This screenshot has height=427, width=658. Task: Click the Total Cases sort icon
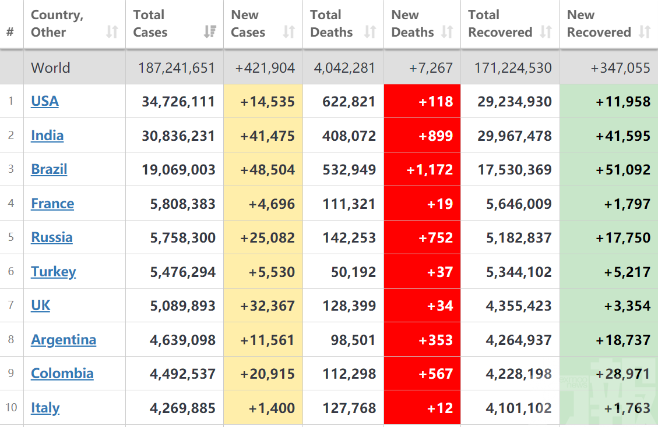click(210, 32)
